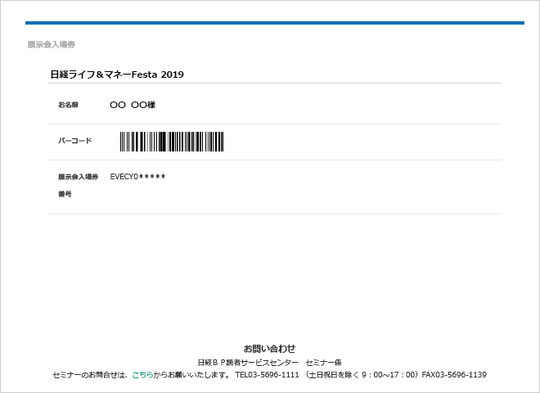Click the blue bar atop the page
This screenshot has width=540, height=393.
click(274, 23)
